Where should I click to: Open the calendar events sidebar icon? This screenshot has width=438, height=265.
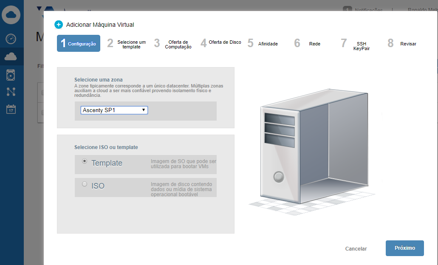pos(11,109)
